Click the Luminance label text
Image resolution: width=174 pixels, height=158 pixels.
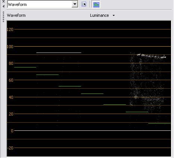click(x=99, y=15)
